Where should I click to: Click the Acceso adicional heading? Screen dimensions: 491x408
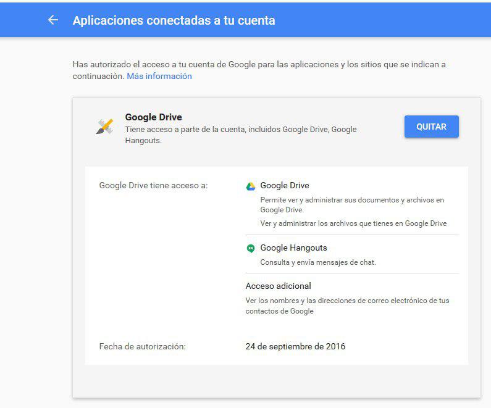coord(278,286)
